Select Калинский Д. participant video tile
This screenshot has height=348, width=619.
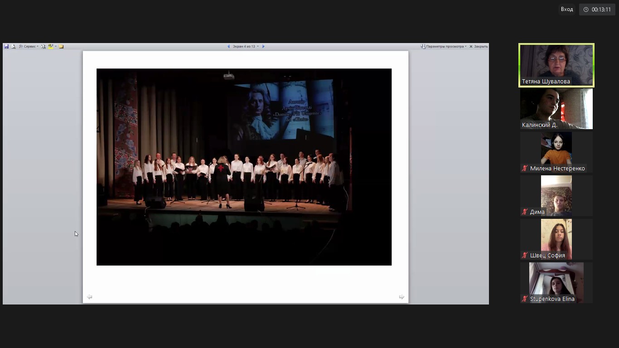[556, 109]
